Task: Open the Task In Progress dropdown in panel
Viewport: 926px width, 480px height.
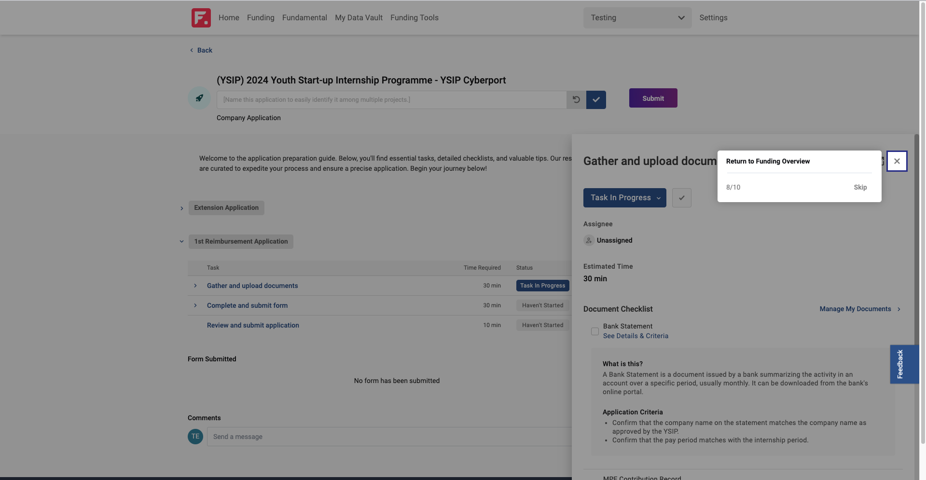Action: click(x=624, y=198)
